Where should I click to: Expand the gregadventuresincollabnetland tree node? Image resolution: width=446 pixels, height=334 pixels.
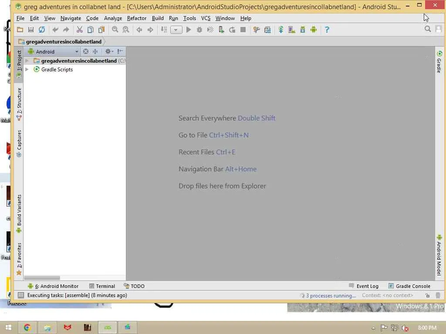pyautogui.click(x=27, y=61)
